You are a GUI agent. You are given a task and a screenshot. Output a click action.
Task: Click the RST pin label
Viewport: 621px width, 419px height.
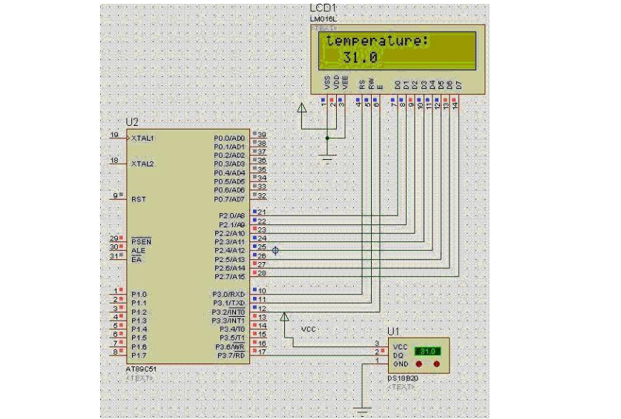point(139,199)
